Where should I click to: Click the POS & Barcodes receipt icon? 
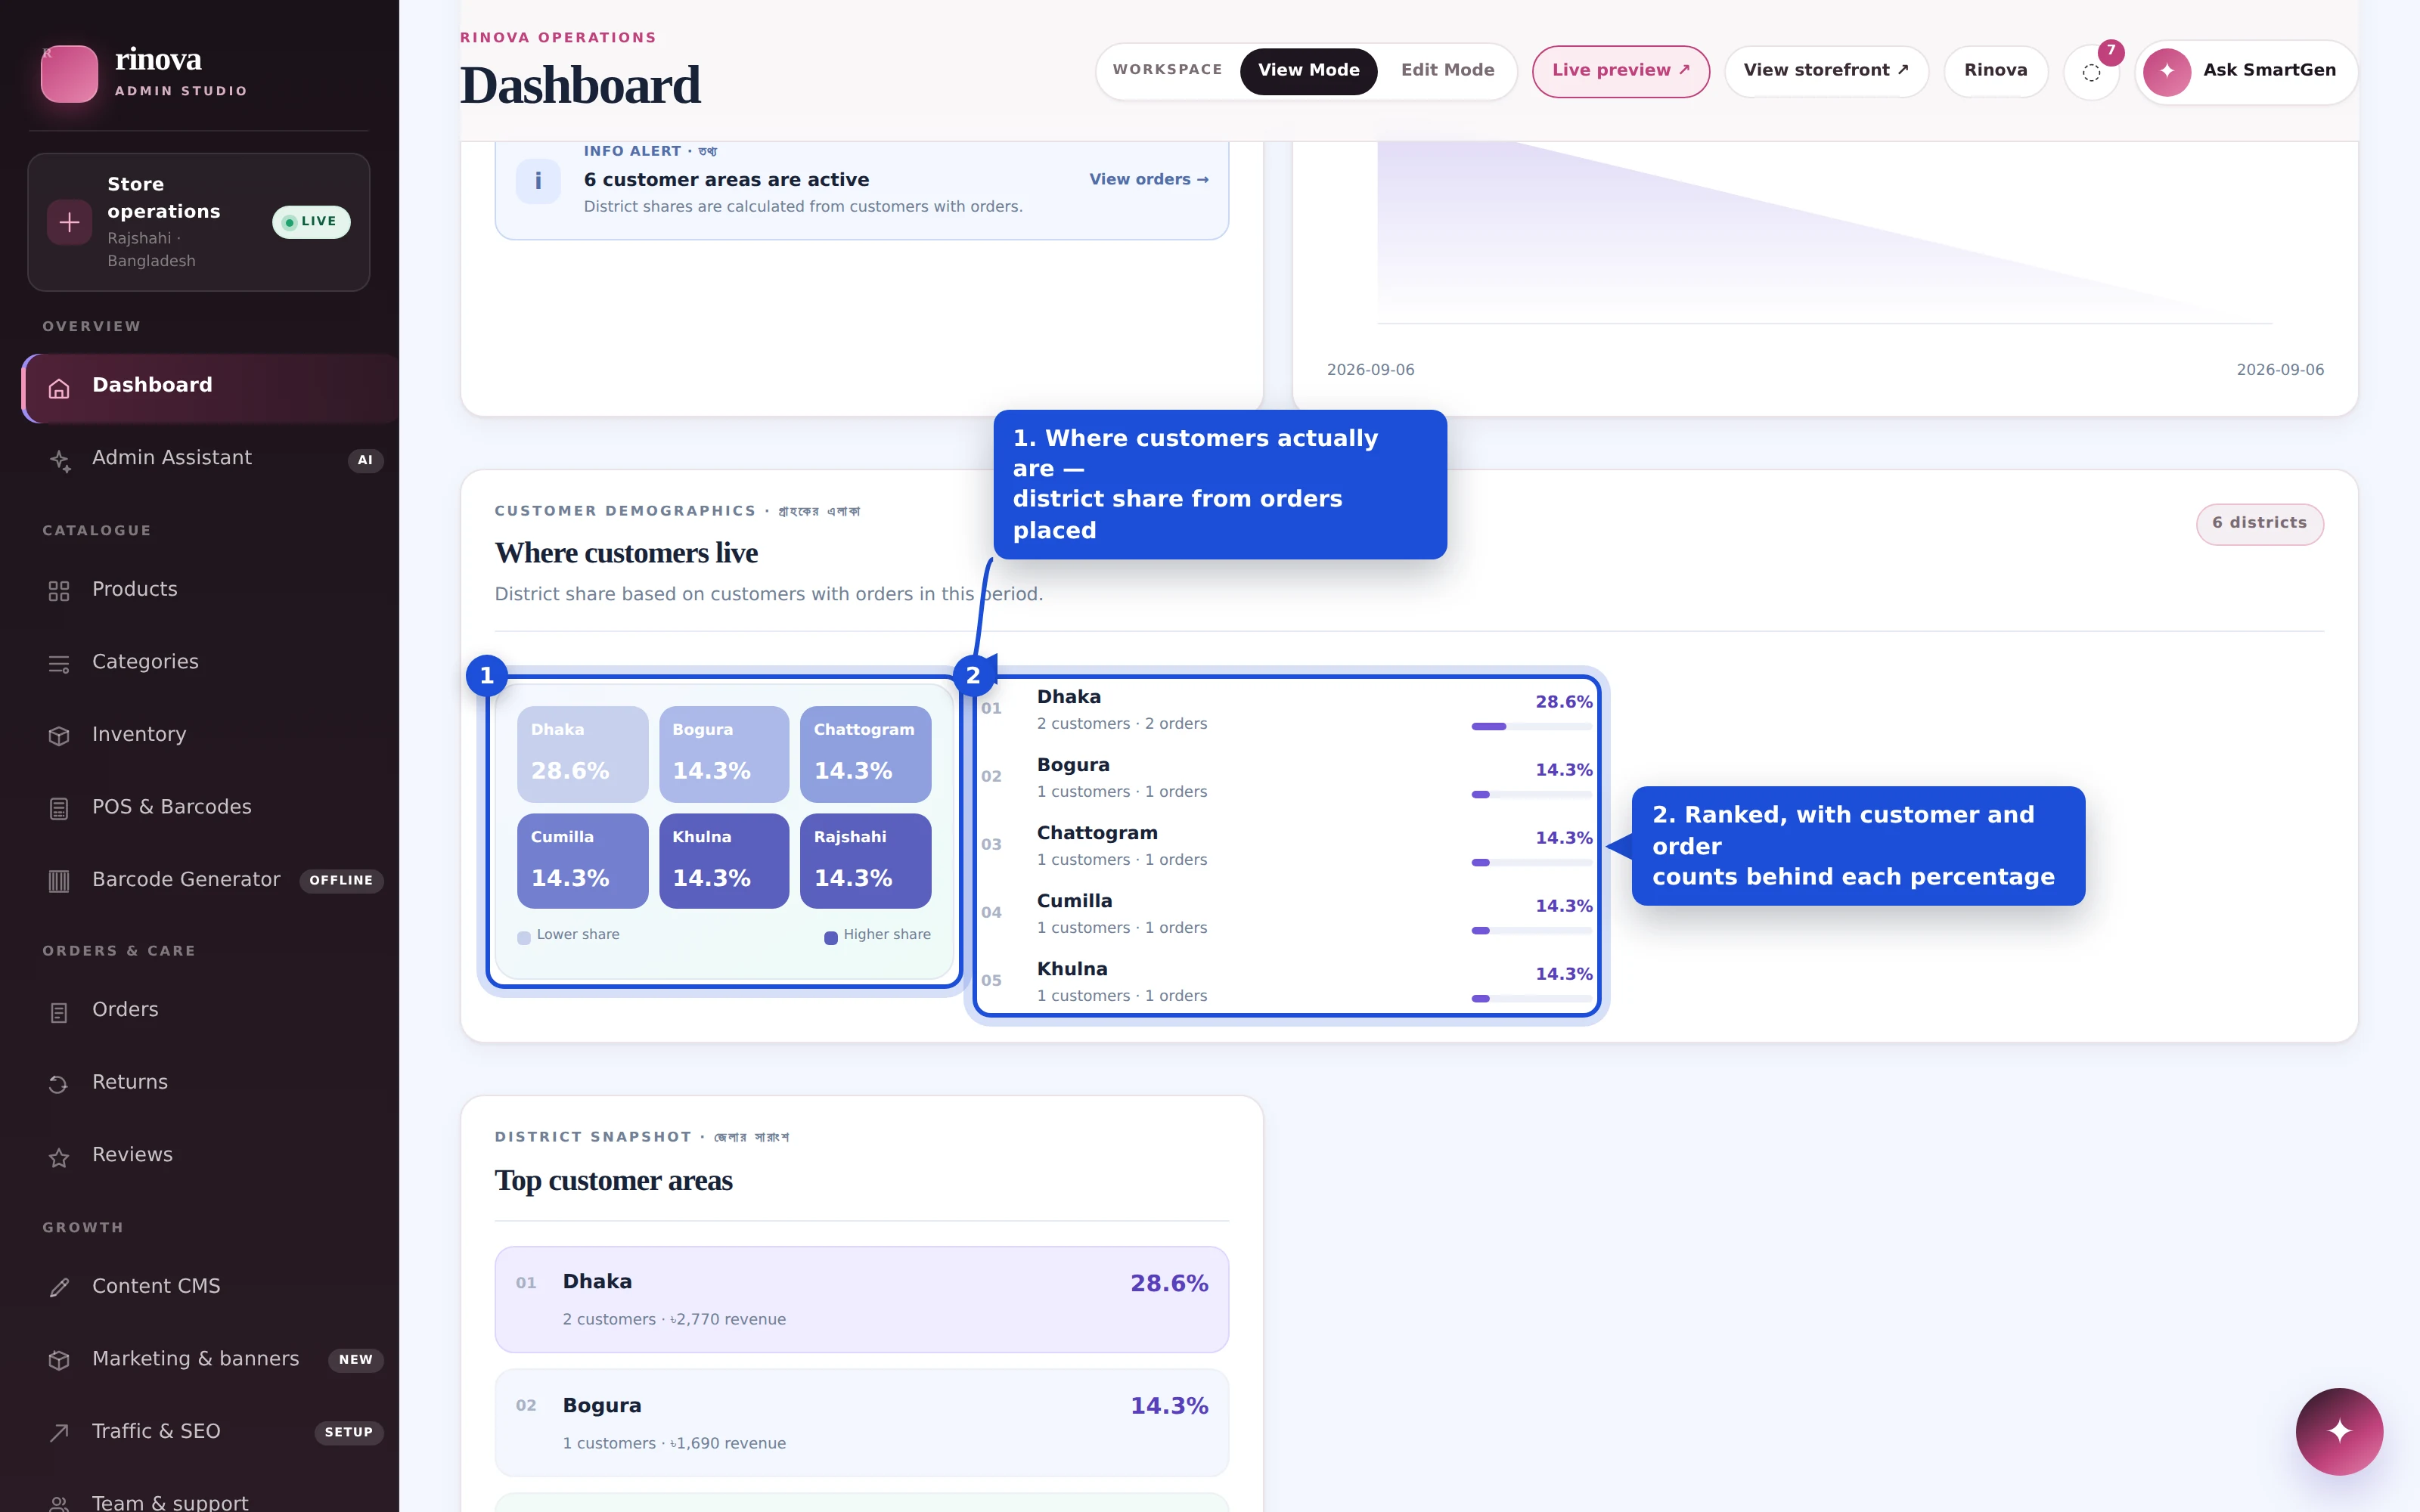(59, 808)
